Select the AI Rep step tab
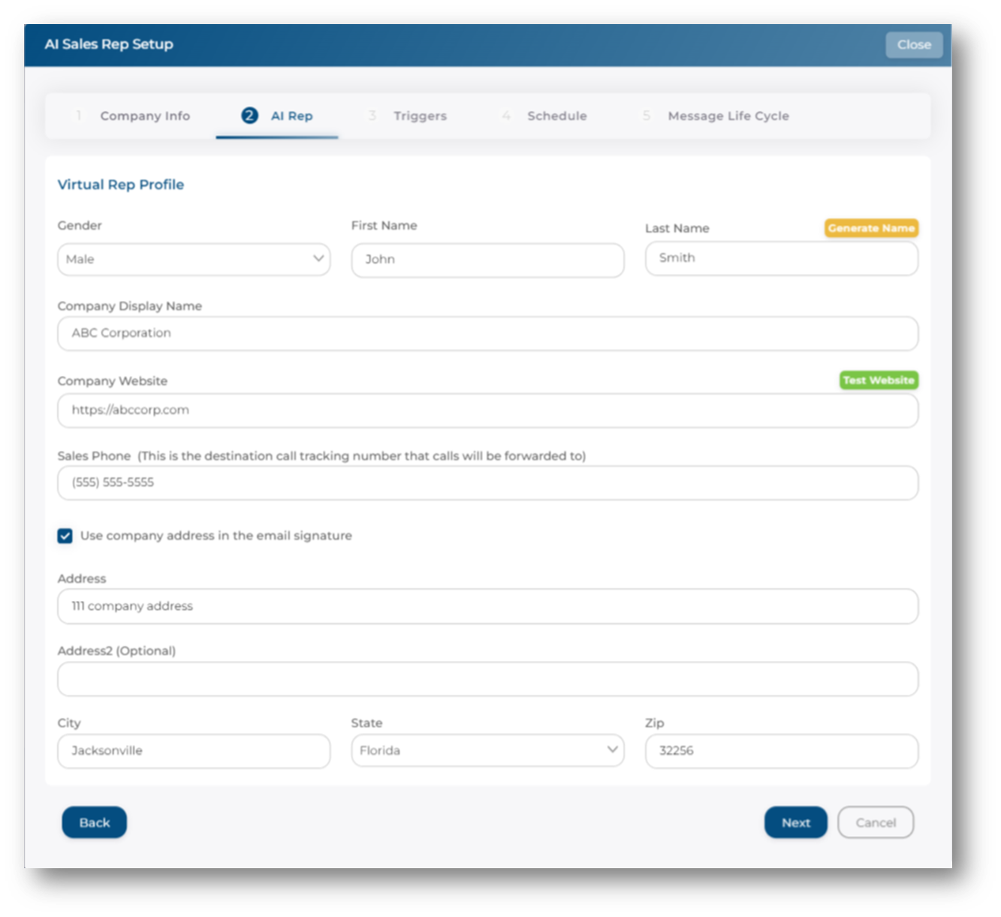The image size is (1001, 917). 277,116
